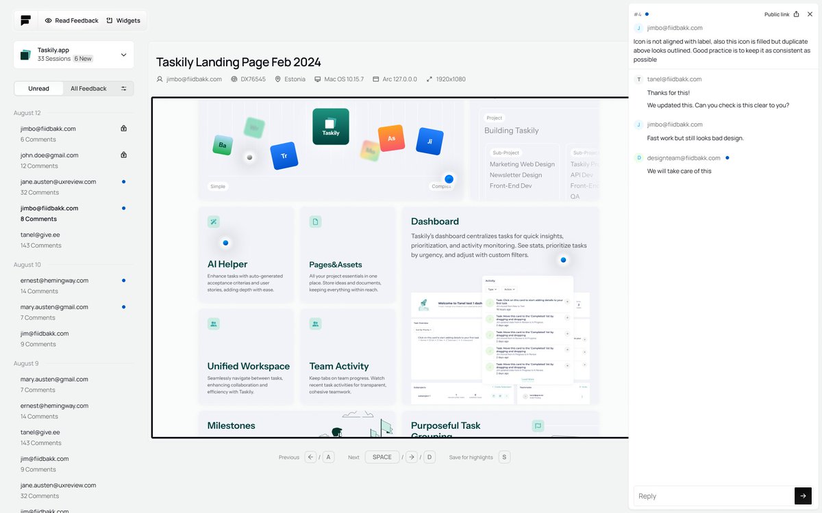Switch to the Unread tab

pos(39,88)
